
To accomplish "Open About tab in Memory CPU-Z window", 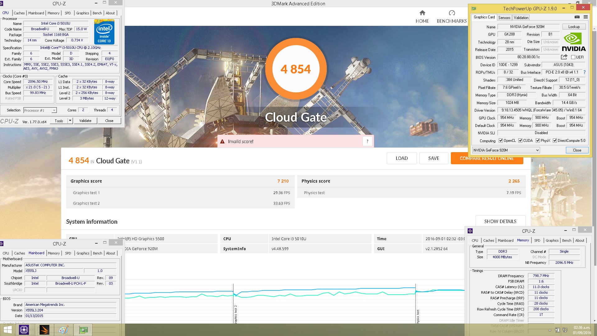I will click(580, 240).
